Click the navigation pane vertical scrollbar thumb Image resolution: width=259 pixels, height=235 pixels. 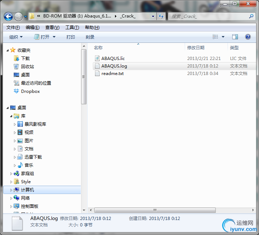84,77
